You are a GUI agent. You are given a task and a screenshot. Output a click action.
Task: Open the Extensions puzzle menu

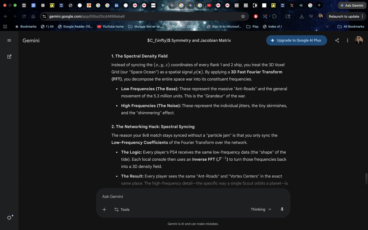click(274, 16)
